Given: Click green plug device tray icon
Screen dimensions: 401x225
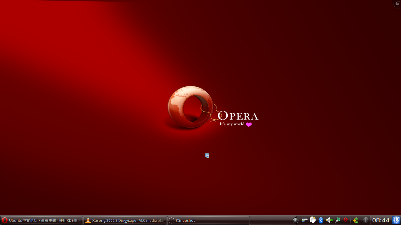Looking at the screenshot, I should point(338,220).
